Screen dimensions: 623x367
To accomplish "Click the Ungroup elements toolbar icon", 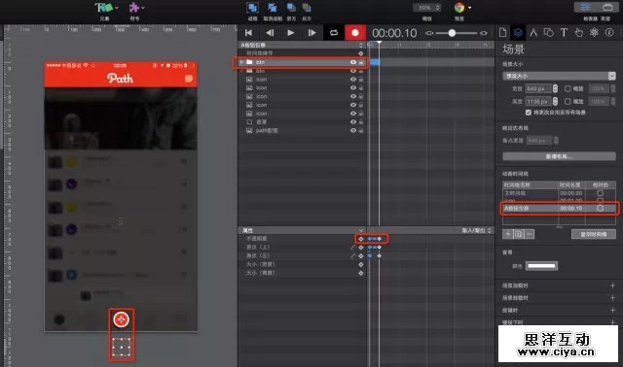I will tap(273, 8).
